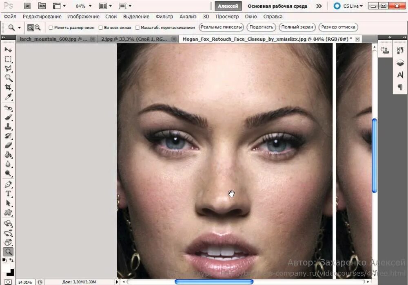The image size is (408, 285).
Task: Swap foreground and background colors
Action: [12, 260]
